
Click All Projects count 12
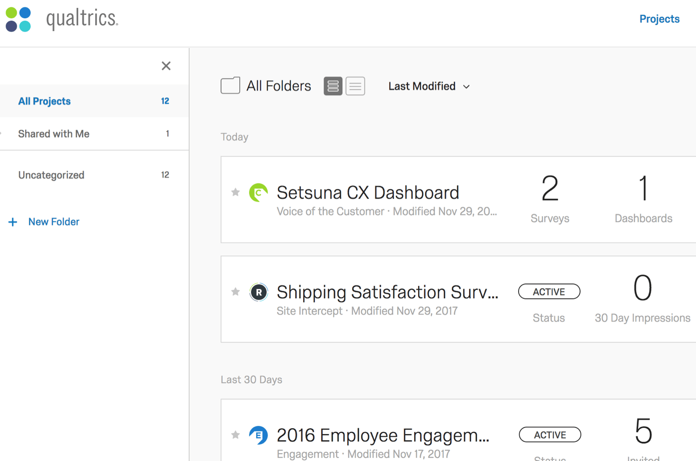[x=165, y=101]
